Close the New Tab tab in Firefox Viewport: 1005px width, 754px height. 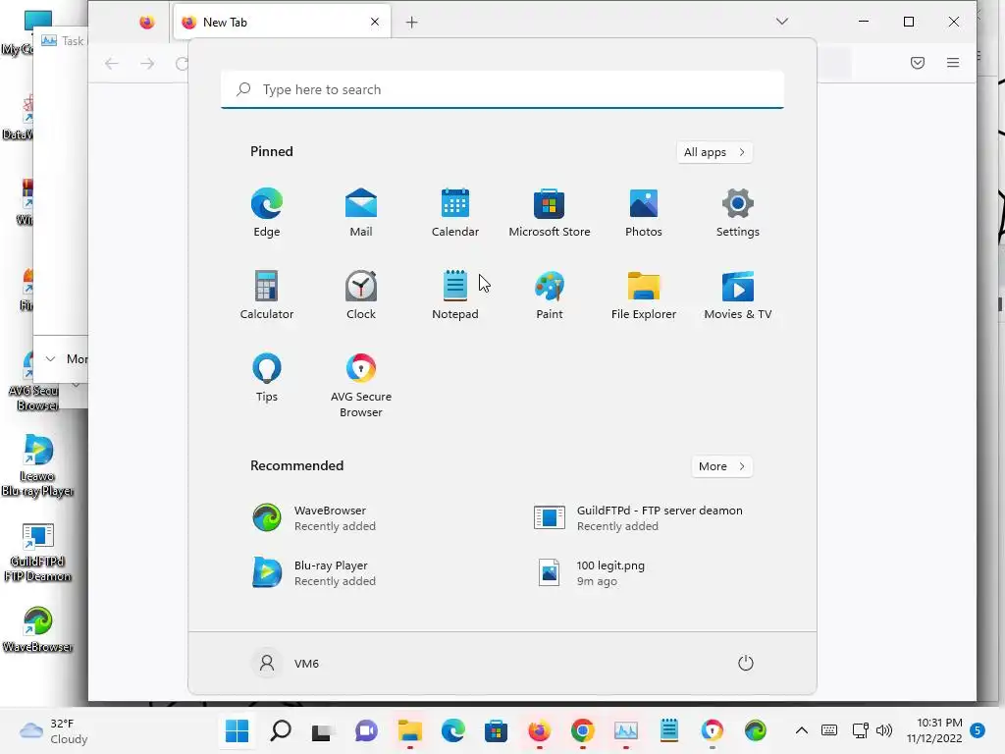click(375, 22)
